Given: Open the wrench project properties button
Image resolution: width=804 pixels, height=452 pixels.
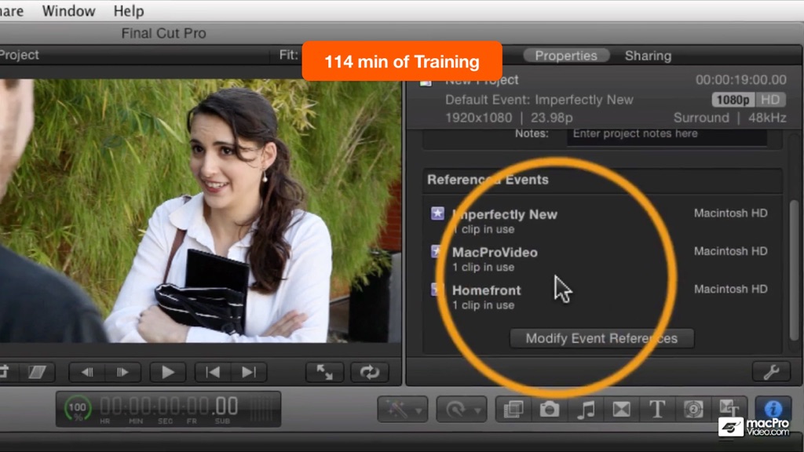Looking at the screenshot, I should pyautogui.click(x=771, y=371).
